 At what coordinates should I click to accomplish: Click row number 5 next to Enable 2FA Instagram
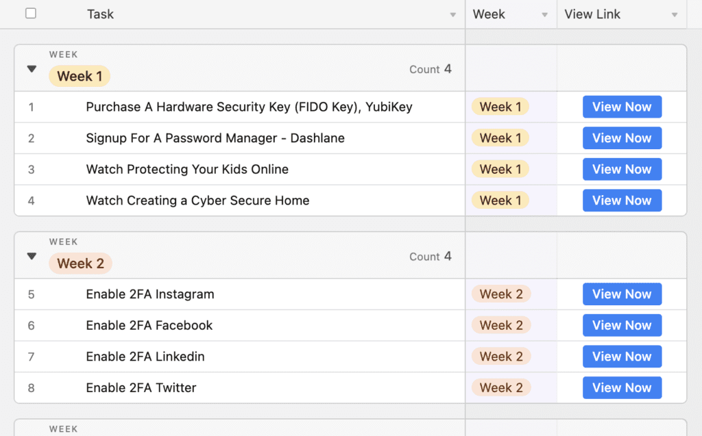[x=31, y=294]
